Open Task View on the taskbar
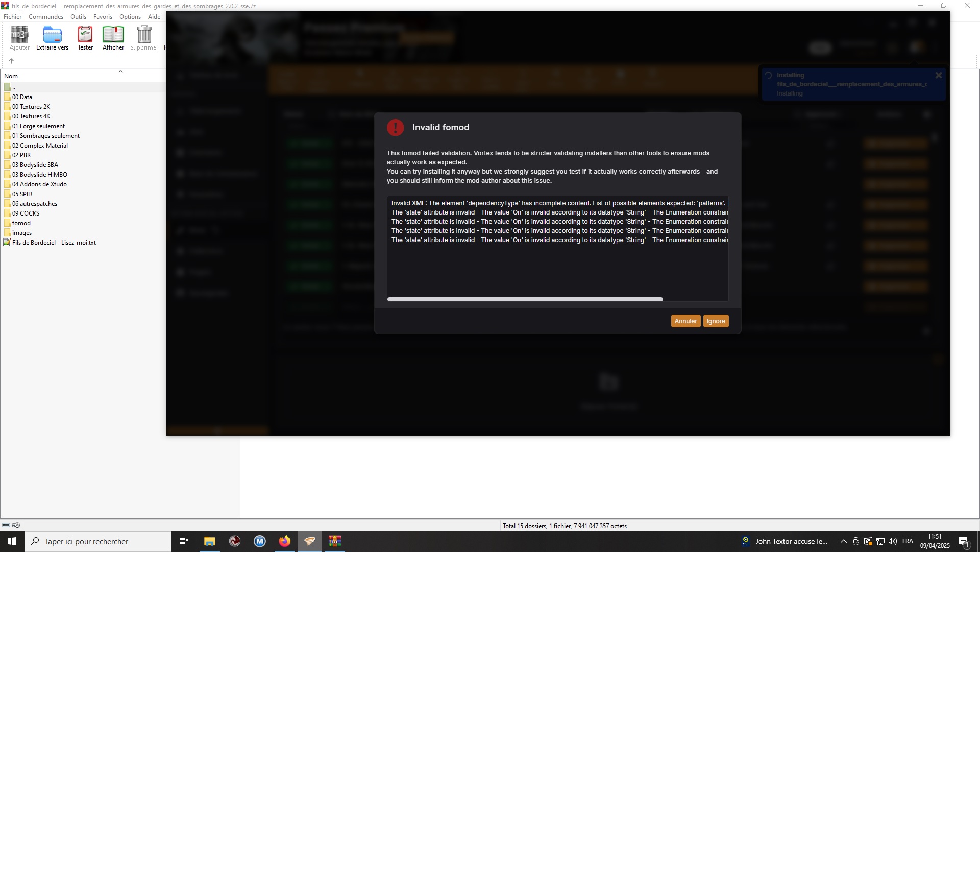This screenshot has height=881, width=980. point(184,541)
